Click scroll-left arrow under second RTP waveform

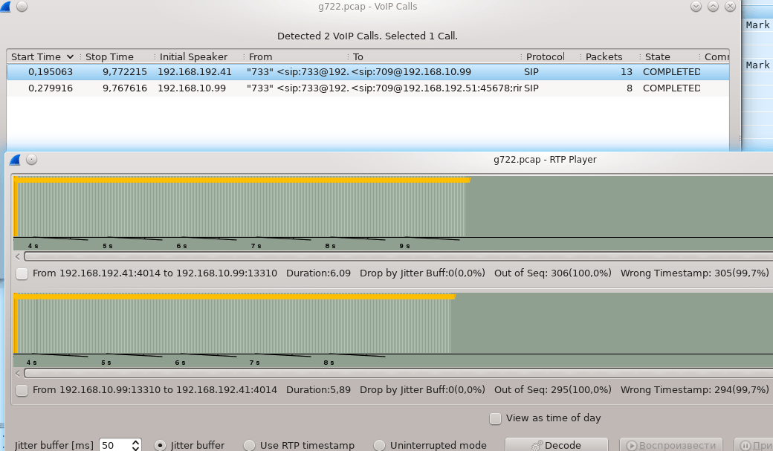point(18,374)
